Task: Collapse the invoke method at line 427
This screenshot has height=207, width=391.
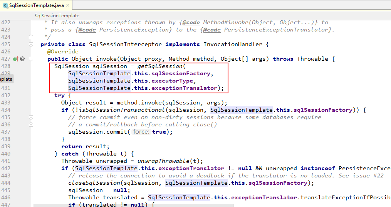Action: (x=30, y=59)
